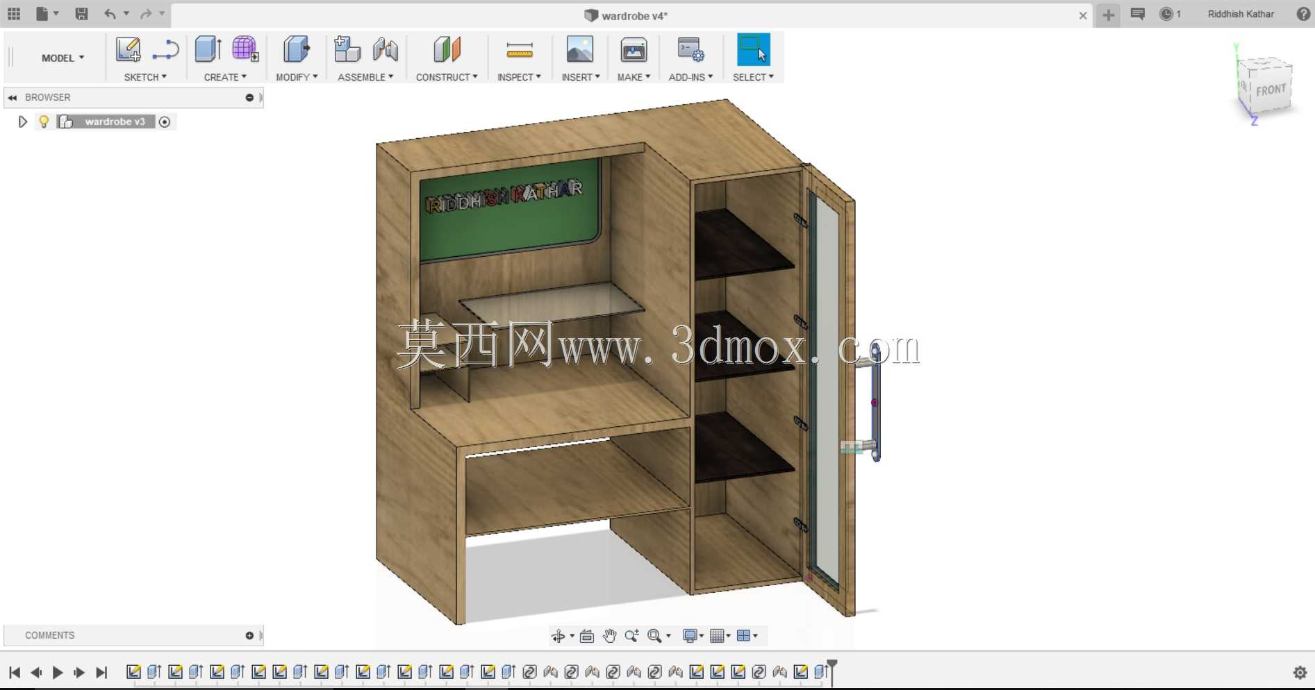This screenshot has height=690, width=1315.
Task: Select the Create Sketch tool
Action: pyautogui.click(x=128, y=49)
